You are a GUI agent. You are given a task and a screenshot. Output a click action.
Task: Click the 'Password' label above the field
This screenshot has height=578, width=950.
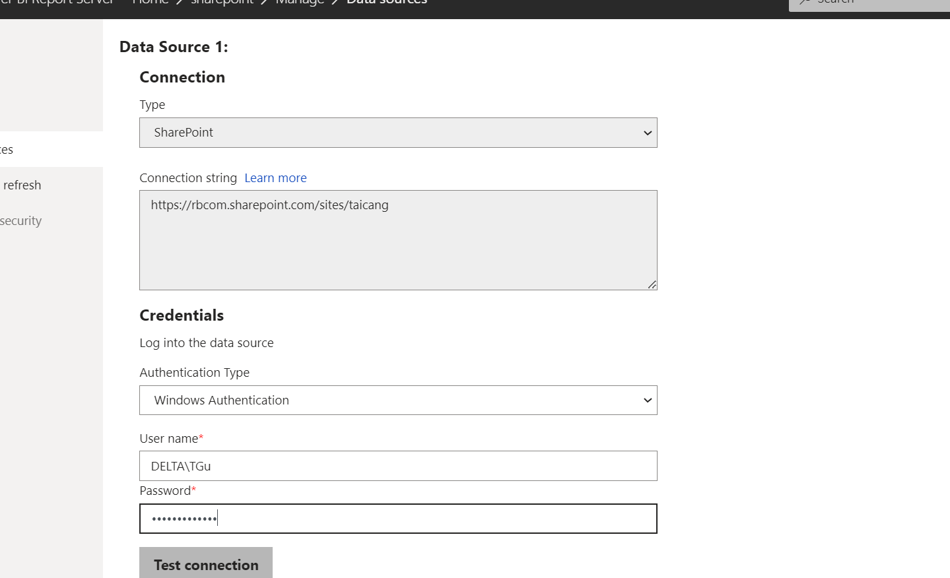tap(165, 491)
